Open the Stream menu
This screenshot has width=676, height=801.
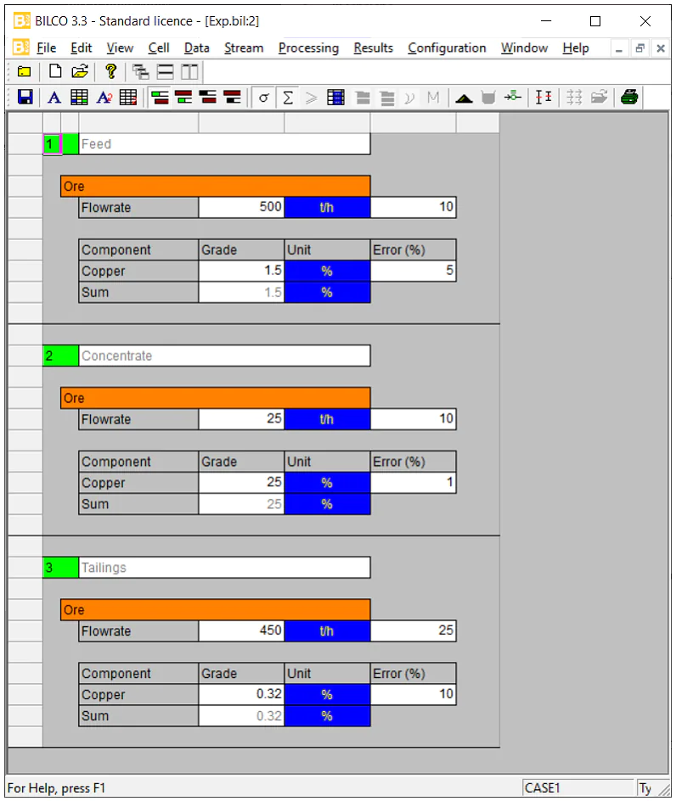pos(244,48)
